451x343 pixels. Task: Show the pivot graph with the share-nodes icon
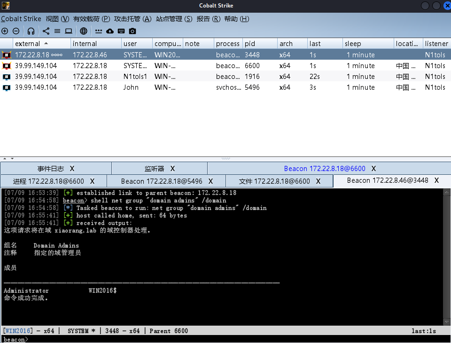(46, 31)
